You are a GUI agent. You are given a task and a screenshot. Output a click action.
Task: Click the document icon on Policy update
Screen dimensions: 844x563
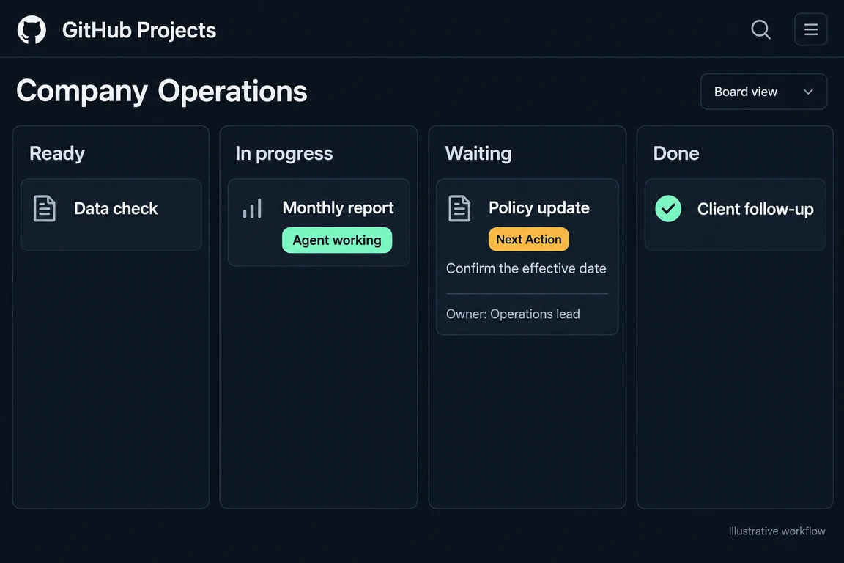[459, 208]
